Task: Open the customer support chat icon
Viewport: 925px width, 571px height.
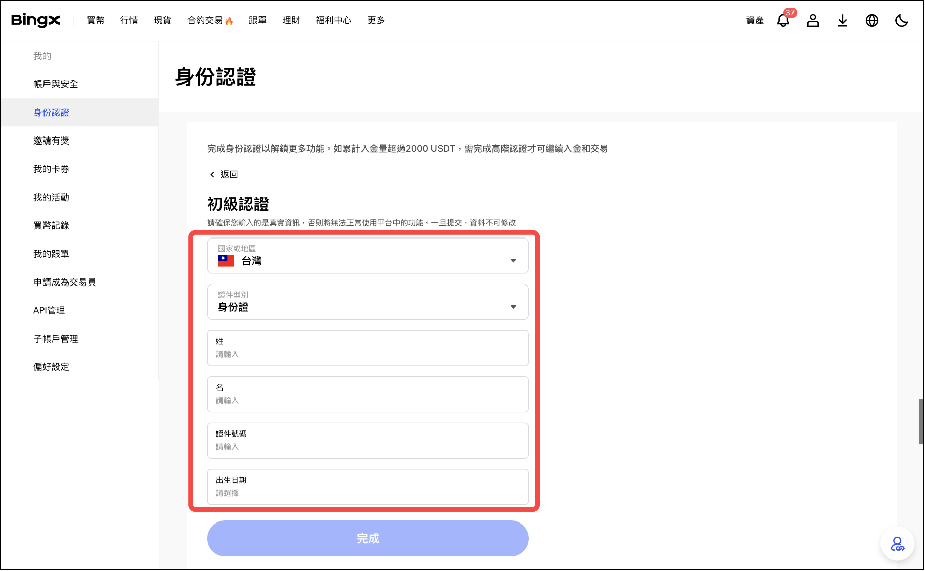Action: tap(897, 544)
